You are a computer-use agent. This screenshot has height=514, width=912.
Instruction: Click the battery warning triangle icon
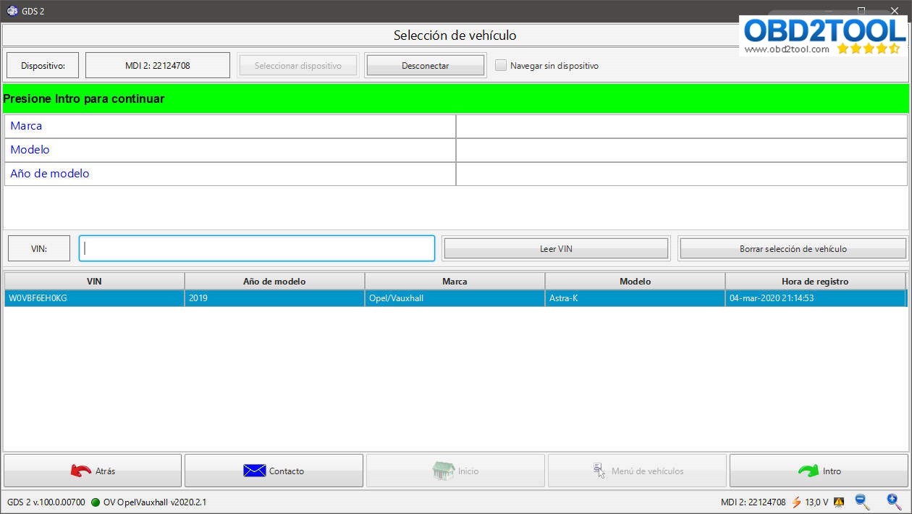[839, 502]
